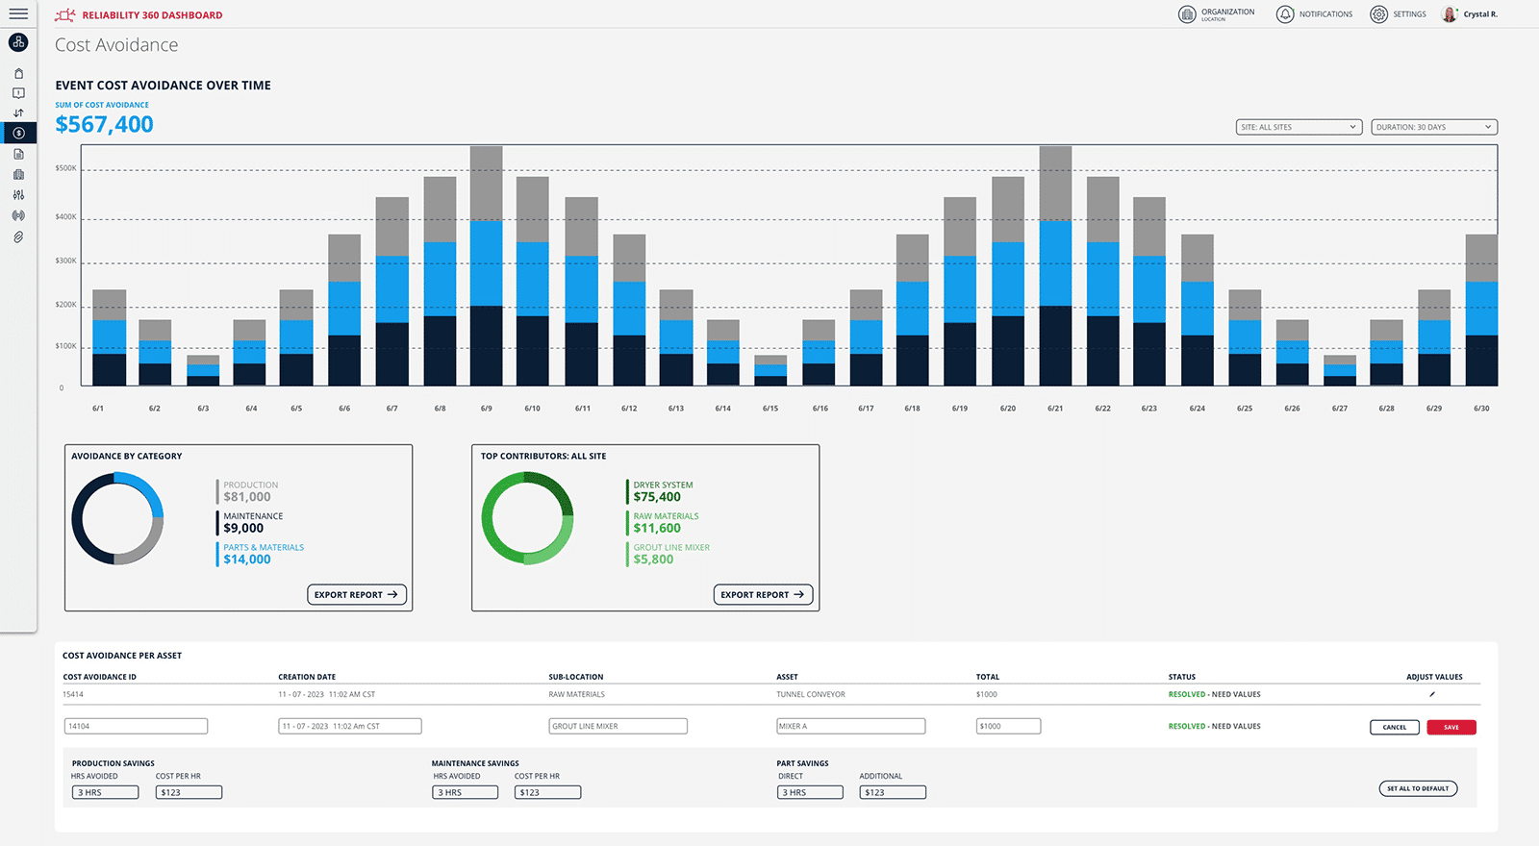The height and width of the screenshot is (846, 1539).
Task: Click the Grout Line Mixer sub-location field
Action: tap(618, 727)
